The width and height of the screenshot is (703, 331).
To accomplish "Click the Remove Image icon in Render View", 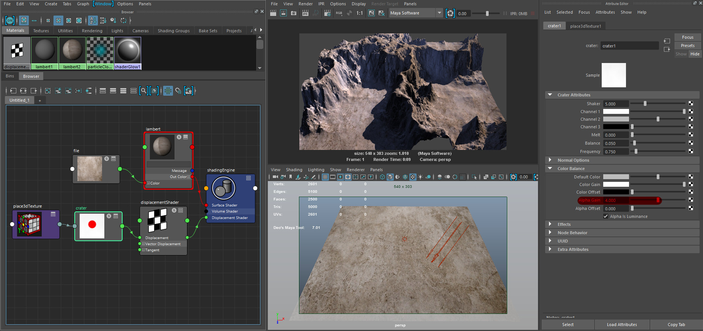I will (x=382, y=13).
